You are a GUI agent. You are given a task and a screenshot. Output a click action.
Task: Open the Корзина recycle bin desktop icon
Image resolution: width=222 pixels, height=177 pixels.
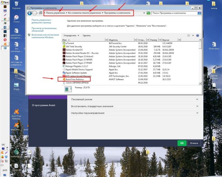coord(16,6)
